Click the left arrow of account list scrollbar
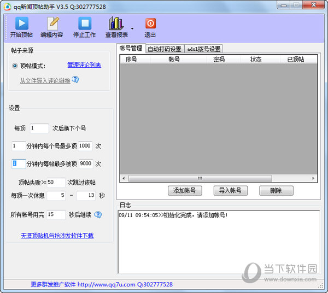Image resolution: width=328 pixels, height=293 pixels. [x=124, y=178]
